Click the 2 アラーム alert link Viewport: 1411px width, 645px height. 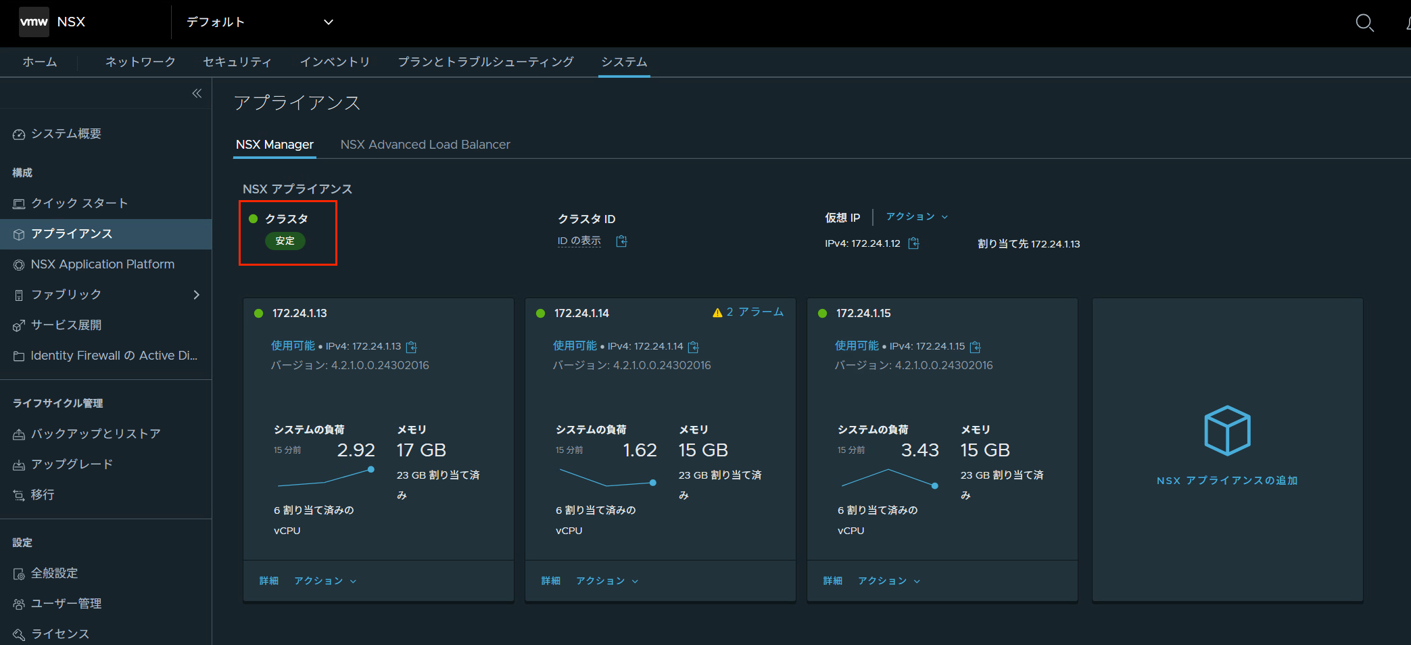748,312
